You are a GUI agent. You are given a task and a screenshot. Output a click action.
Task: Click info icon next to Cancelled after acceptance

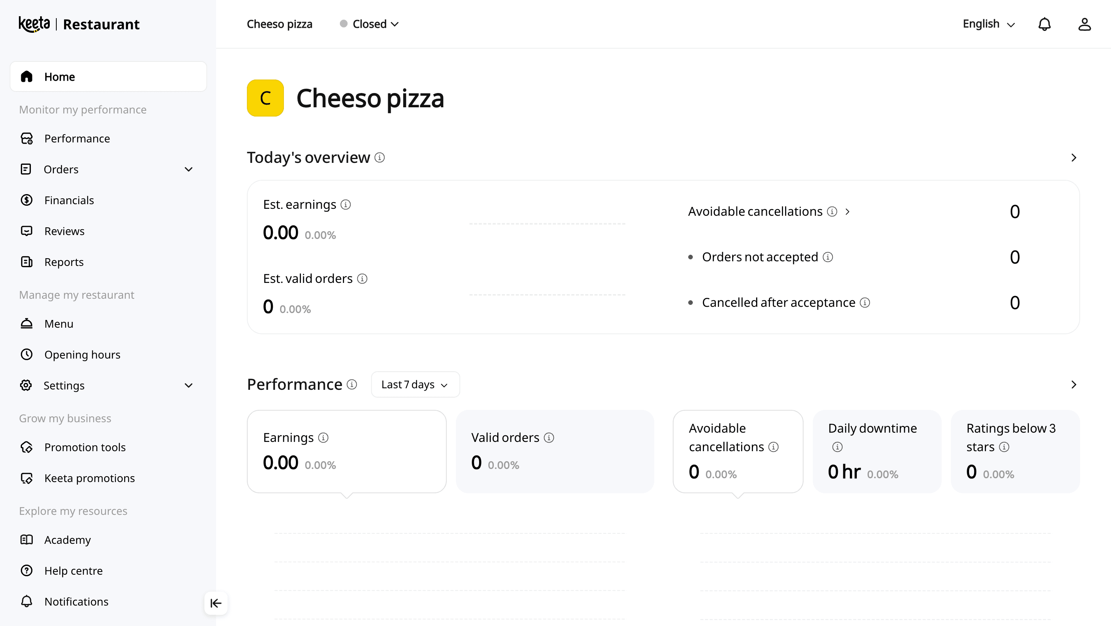865,303
